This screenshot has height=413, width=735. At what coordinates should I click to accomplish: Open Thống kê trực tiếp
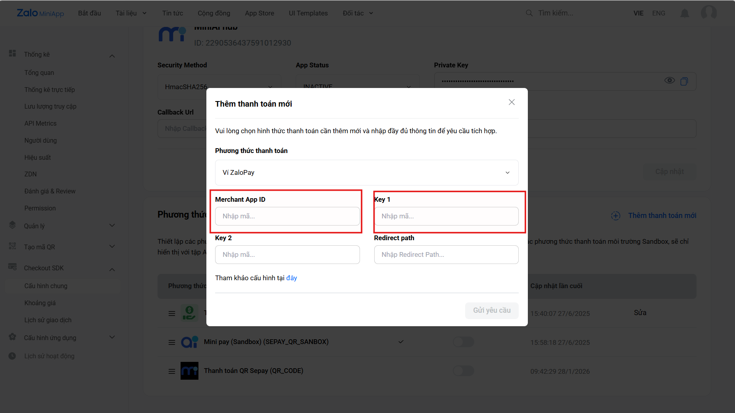pyautogui.click(x=50, y=90)
